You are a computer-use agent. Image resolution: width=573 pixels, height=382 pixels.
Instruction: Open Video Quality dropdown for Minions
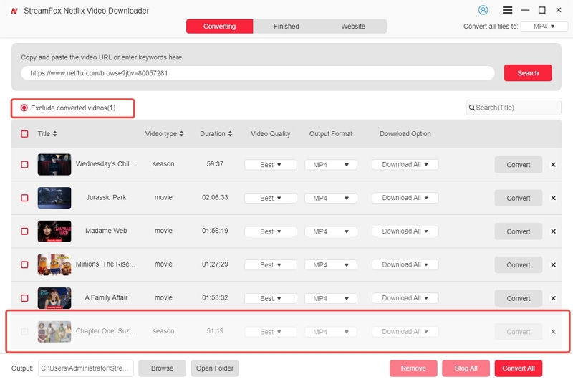click(271, 264)
